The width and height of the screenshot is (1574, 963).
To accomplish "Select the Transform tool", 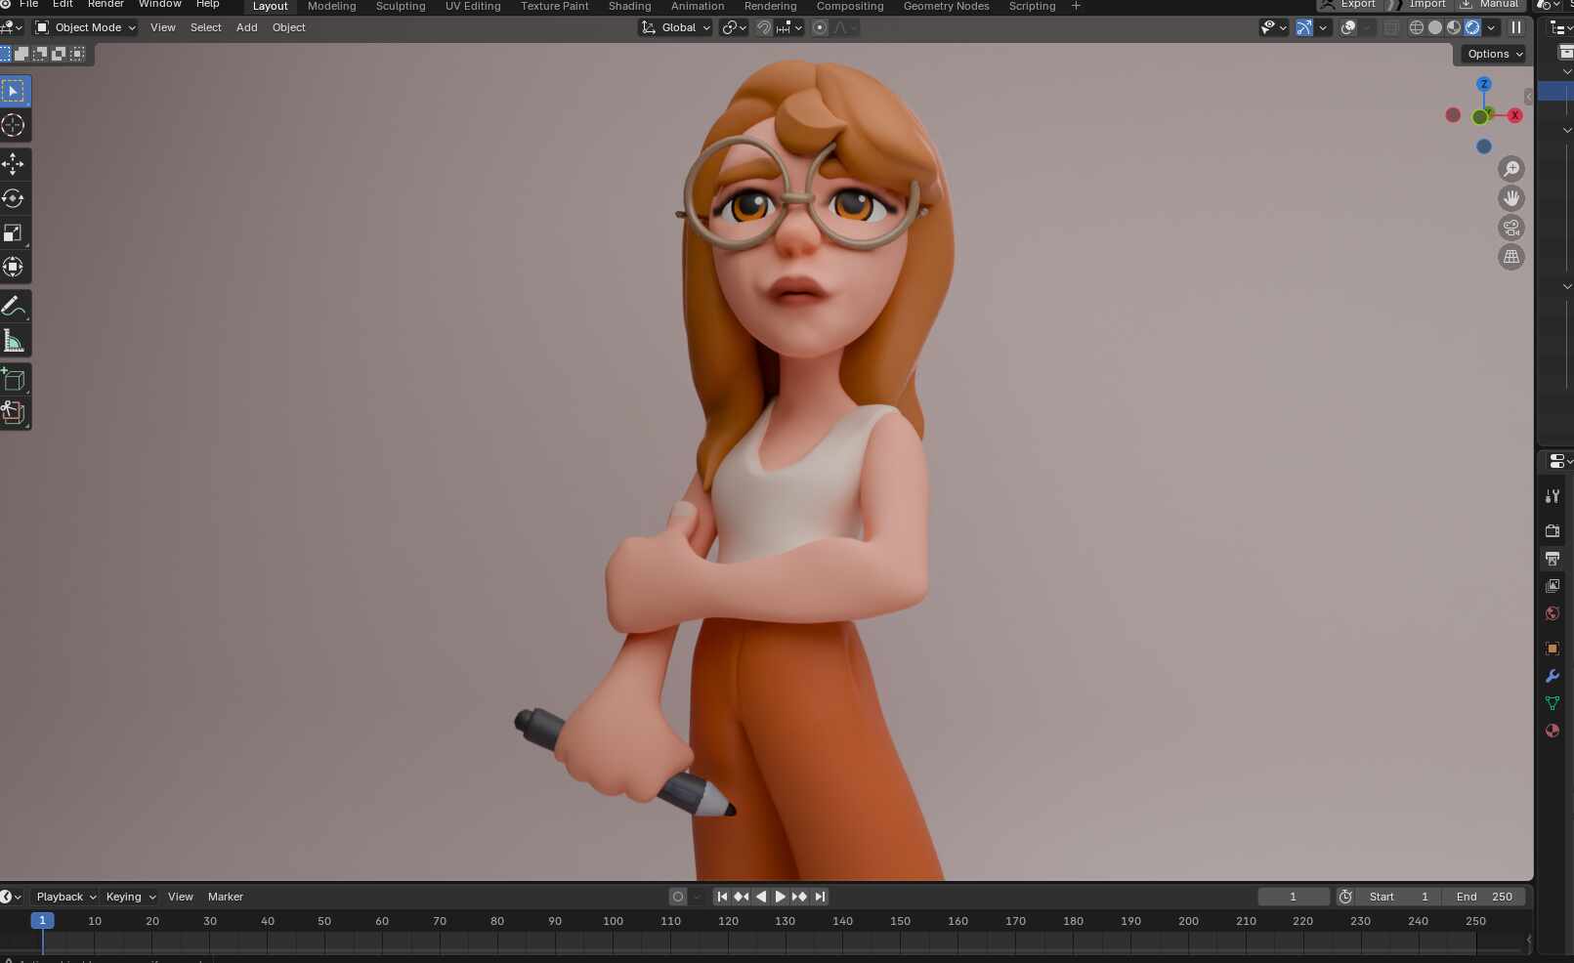I will tap(14, 267).
